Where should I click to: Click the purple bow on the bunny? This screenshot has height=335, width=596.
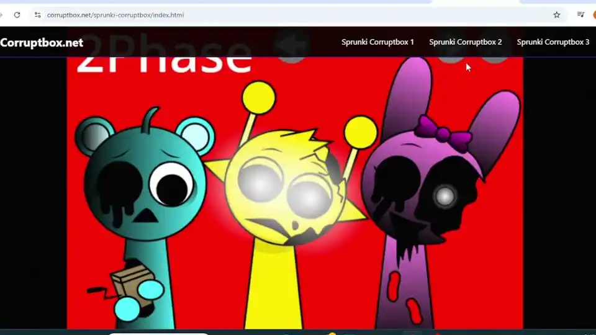[x=443, y=135]
